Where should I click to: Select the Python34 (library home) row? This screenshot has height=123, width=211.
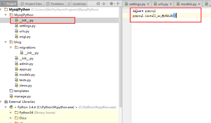click(59, 112)
